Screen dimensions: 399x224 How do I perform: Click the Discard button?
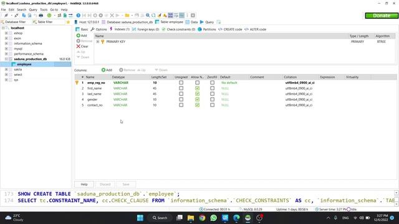point(105,184)
